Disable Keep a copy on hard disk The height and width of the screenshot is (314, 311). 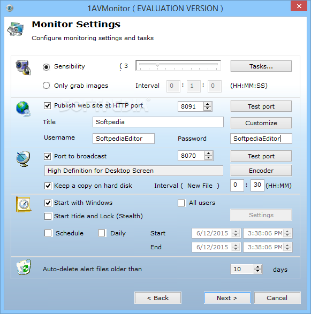click(x=48, y=186)
